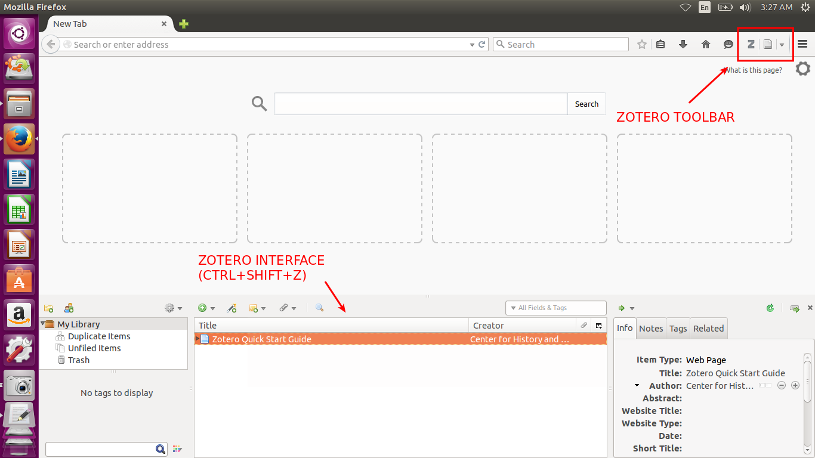
Task: Open address bar history dropdown arrow
Action: coord(473,45)
